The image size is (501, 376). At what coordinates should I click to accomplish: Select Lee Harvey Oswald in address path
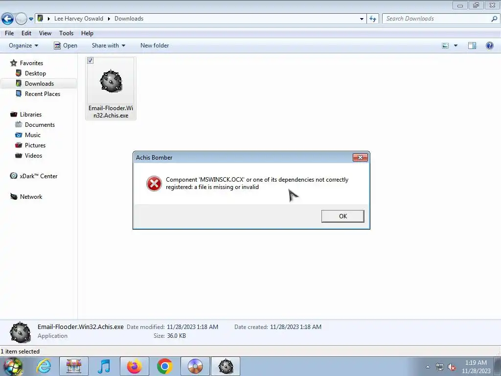[79, 19]
